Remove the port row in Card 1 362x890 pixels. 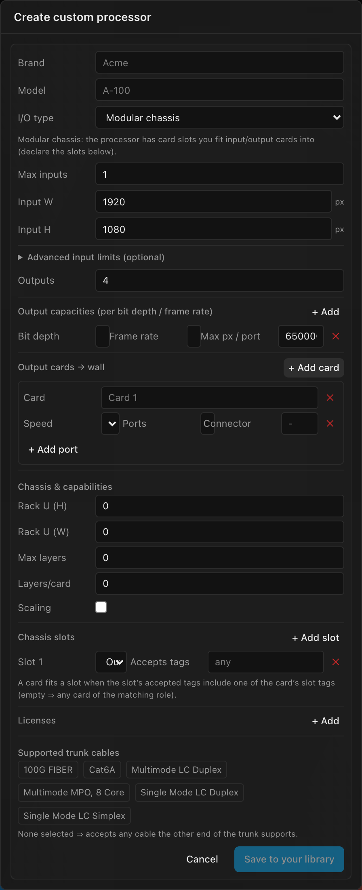click(x=330, y=424)
